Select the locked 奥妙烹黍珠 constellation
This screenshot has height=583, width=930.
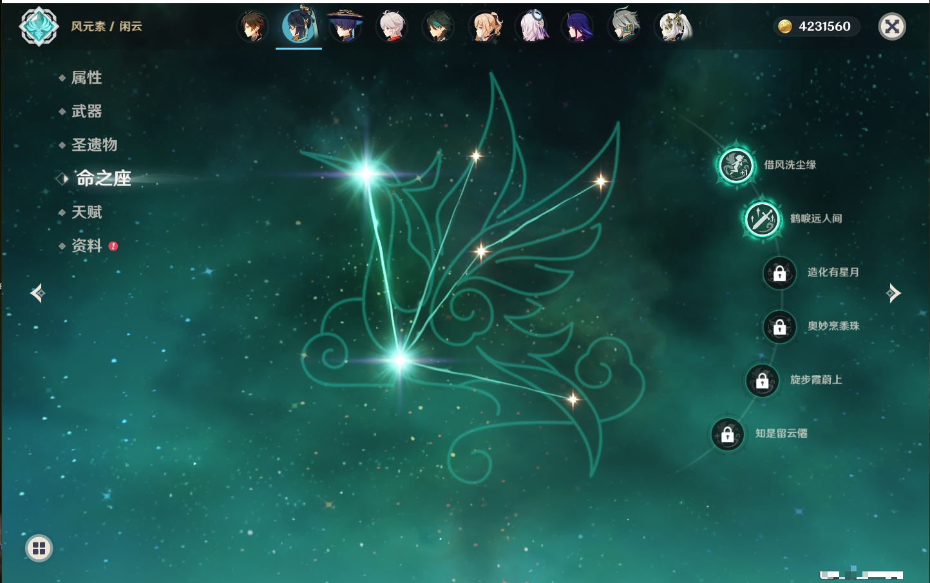pos(780,327)
